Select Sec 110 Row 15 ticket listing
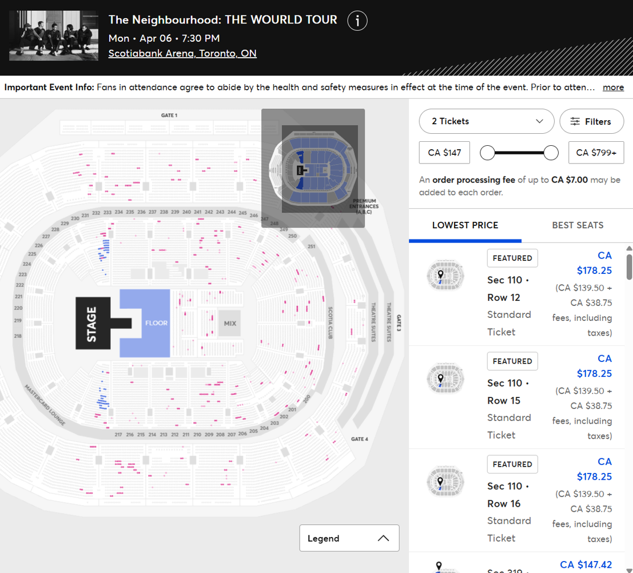Image resolution: width=633 pixels, height=573 pixels. [x=518, y=397]
